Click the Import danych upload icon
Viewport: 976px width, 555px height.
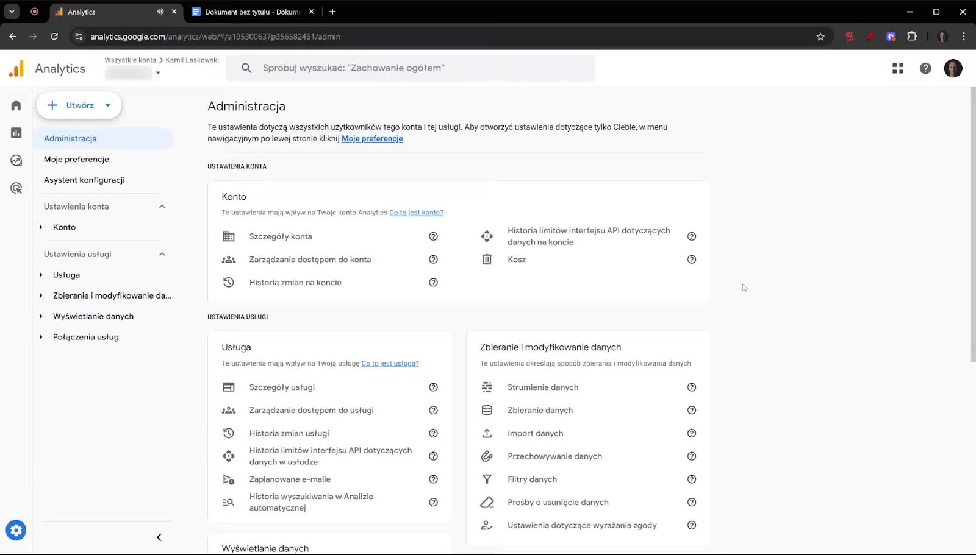tap(487, 433)
